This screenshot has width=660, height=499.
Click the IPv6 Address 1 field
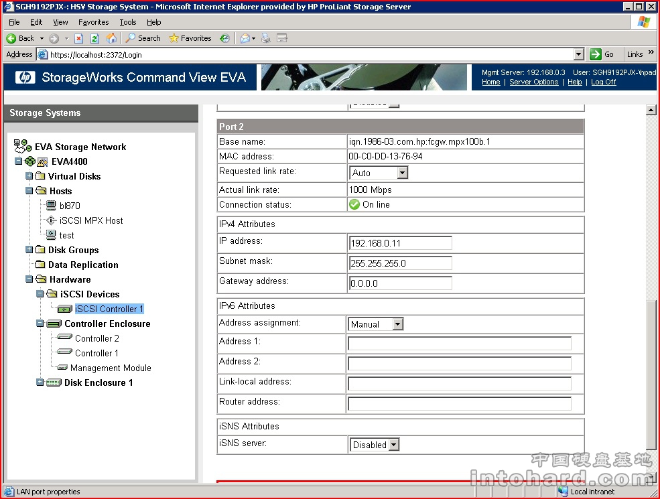[460, 344]
